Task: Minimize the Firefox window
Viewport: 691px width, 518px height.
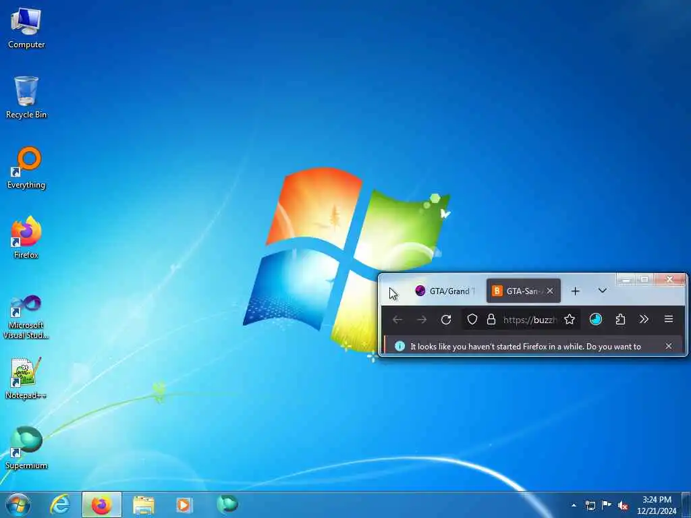Action: 626,280
